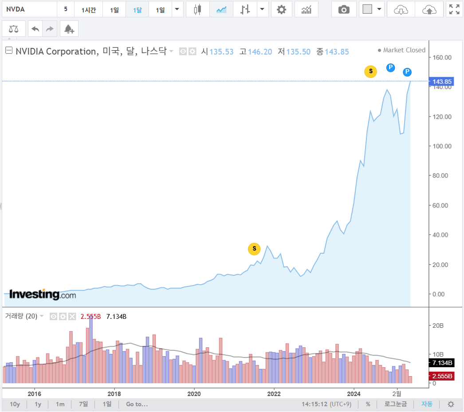Click the yellow S marker near 2021
This screenshot has height=412, width=464.
click(254, 249)
